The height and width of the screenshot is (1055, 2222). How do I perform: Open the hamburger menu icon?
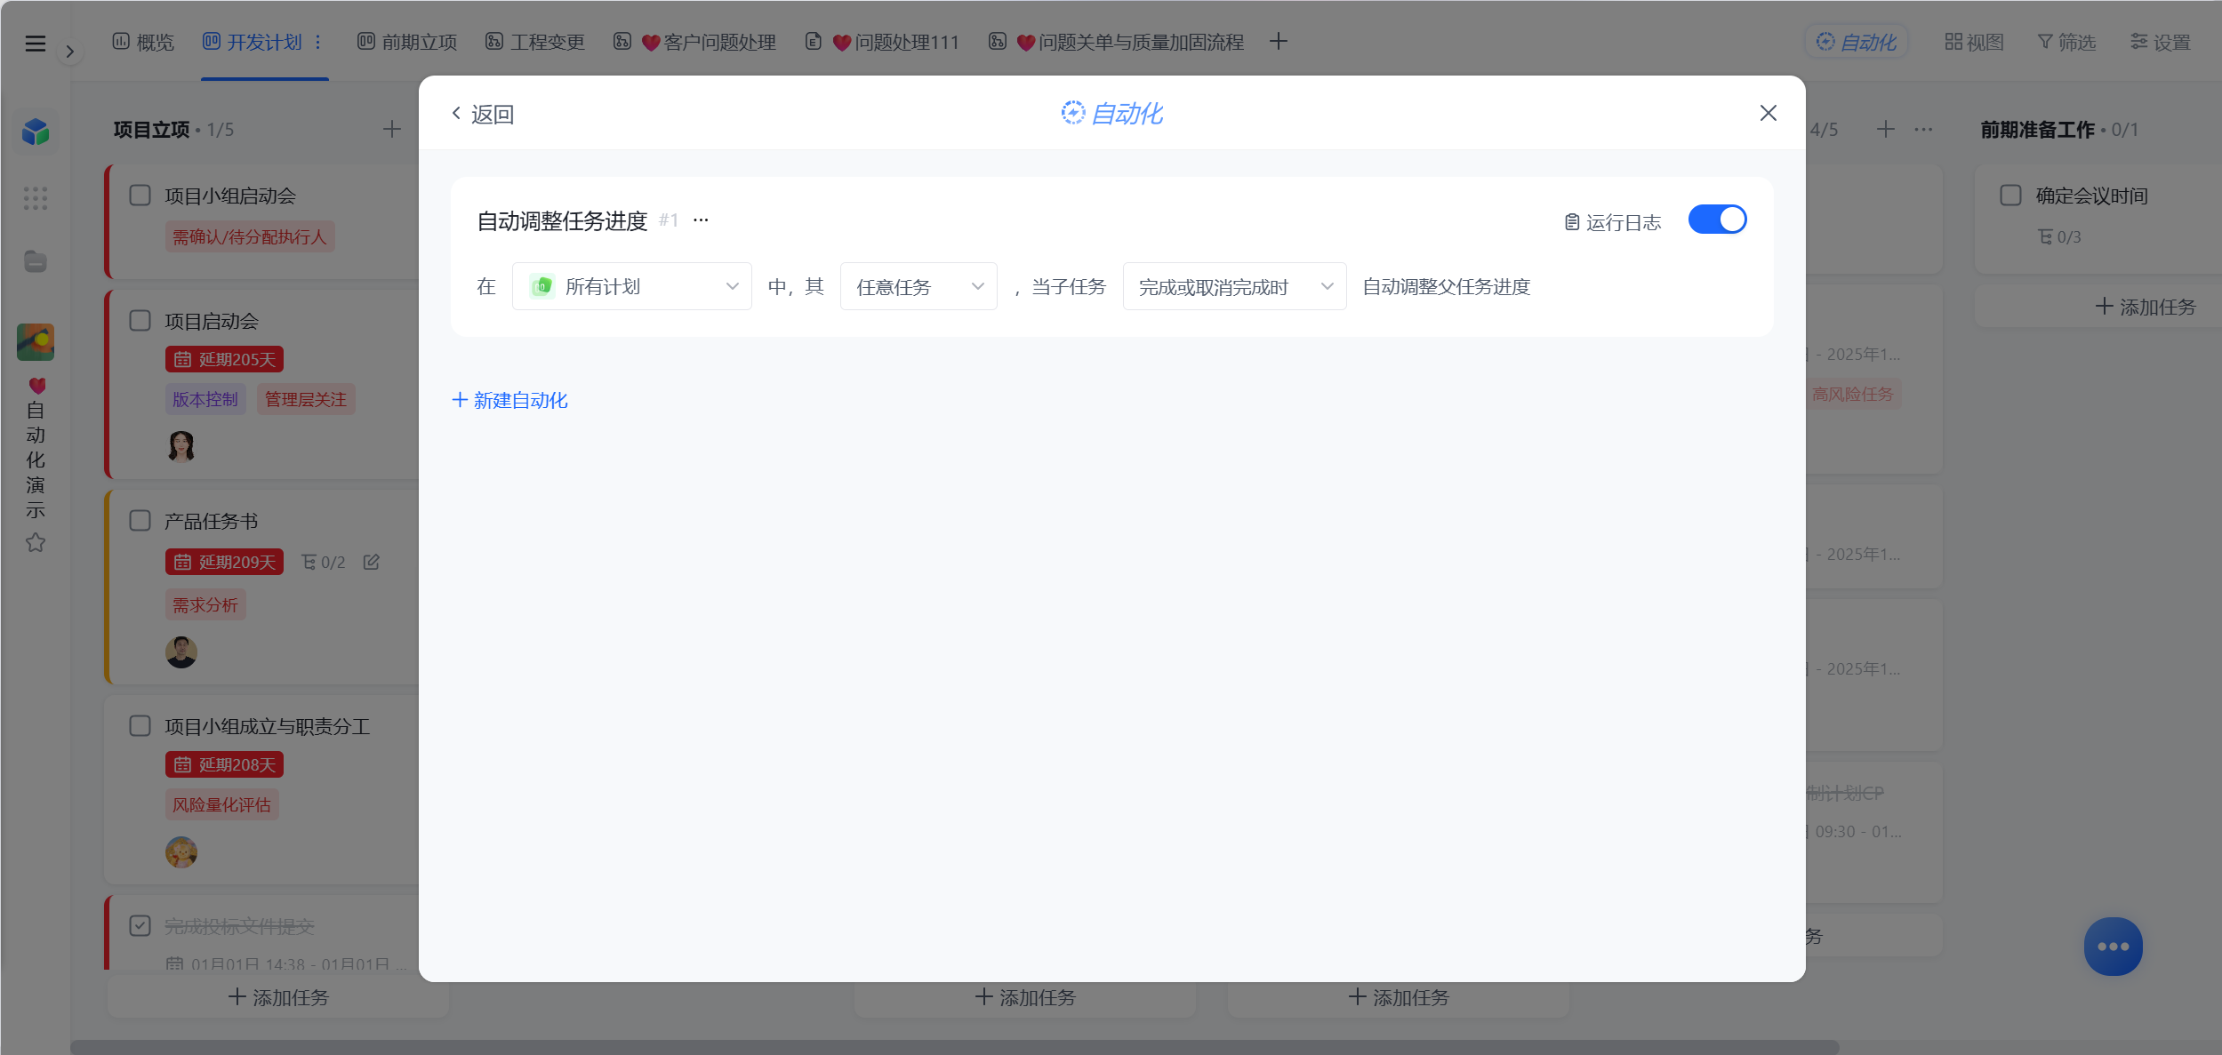point(36,44)
